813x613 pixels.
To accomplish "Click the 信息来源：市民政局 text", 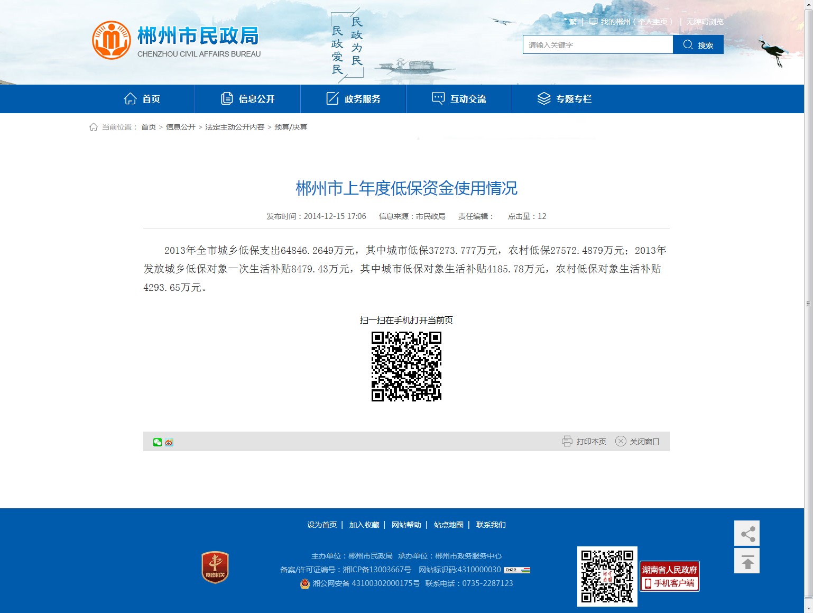I will tap(412, 216).
